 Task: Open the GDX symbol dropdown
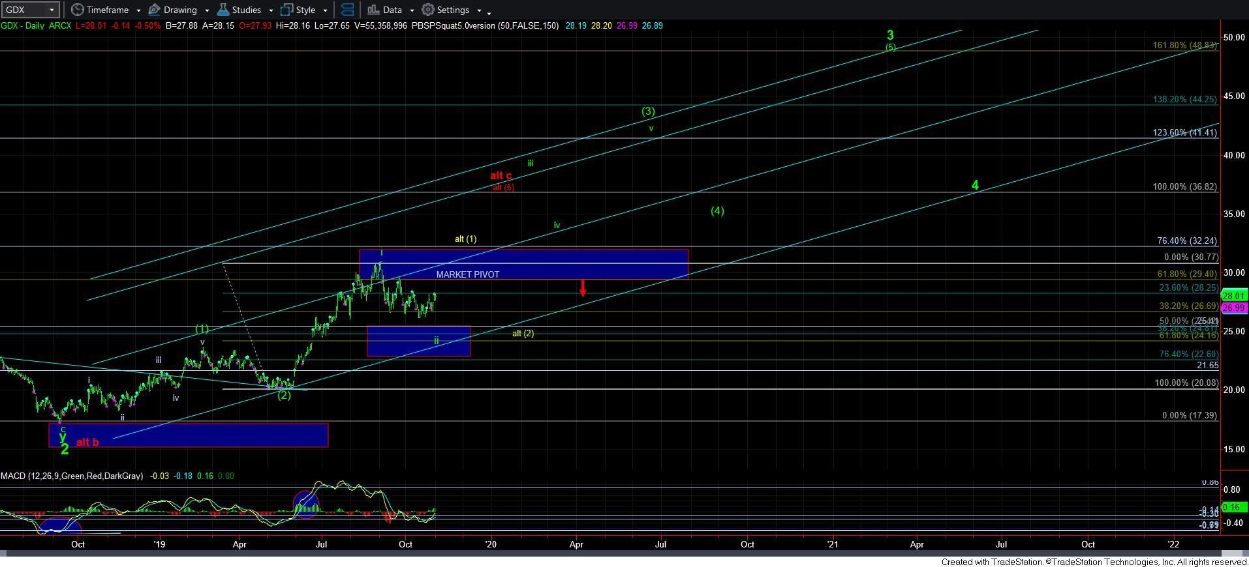pyautogui.click(x=52, y=10)
